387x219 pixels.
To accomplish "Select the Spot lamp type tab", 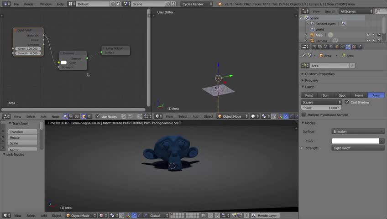I will click(x=342, y=95).
